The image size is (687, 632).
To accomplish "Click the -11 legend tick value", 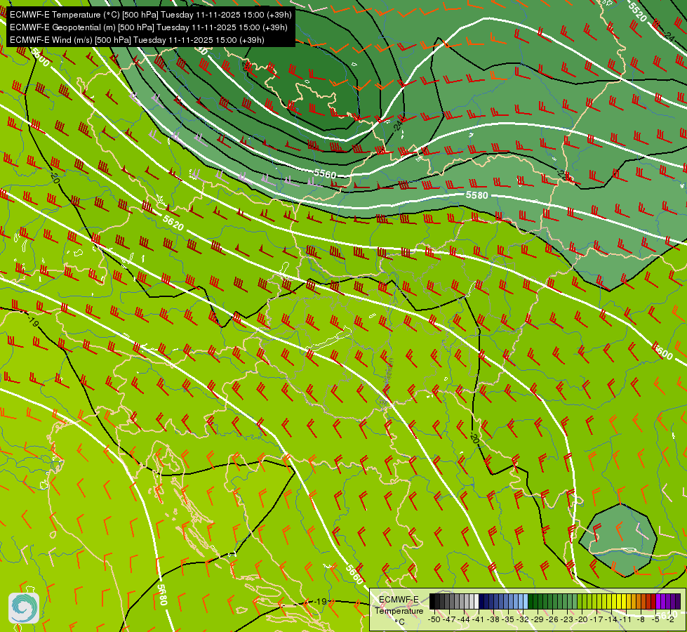I will (626, 619).
